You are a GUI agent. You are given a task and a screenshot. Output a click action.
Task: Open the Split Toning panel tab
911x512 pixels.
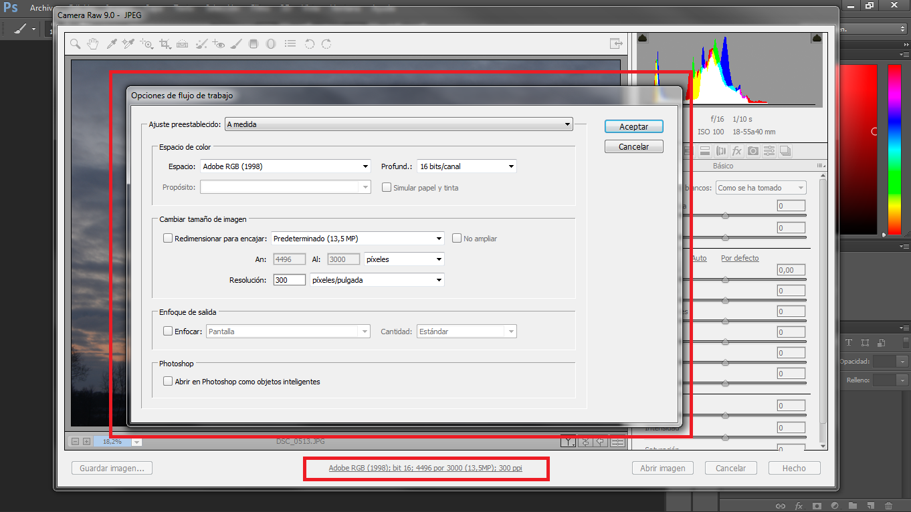[705, 151]
